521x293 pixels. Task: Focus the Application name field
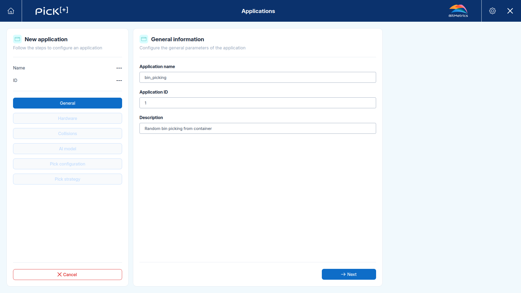(258, 77)
